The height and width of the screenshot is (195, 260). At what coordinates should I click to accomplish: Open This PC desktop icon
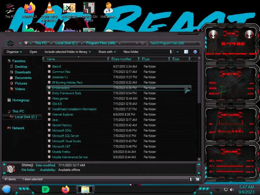pos(10,11)
